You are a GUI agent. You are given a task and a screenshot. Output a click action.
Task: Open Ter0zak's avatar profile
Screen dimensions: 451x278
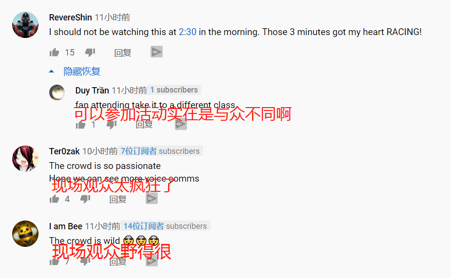point(25,159)
